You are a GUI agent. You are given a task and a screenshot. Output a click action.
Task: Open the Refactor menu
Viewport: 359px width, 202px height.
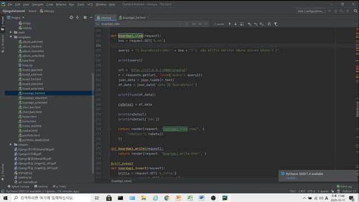(61, 4)
